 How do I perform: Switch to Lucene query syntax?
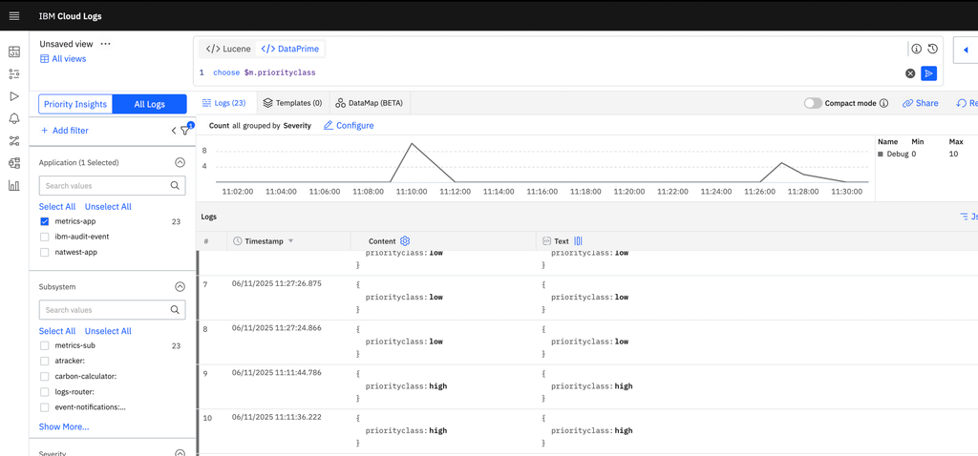(x=228, y=49)
